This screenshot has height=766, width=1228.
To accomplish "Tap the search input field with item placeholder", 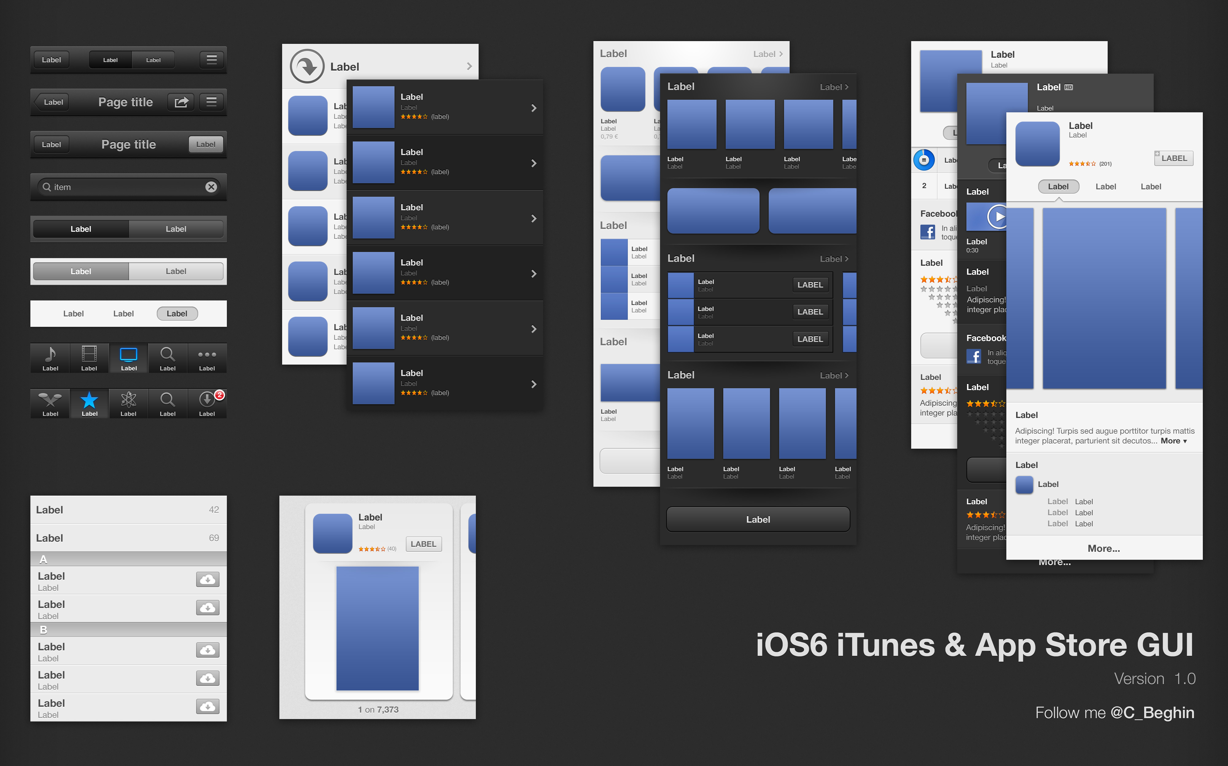I will (126, 186).
